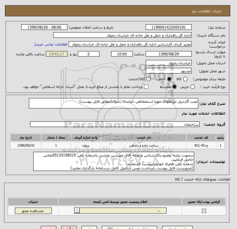This screenshot has height=229, width=237.
Task: Click the نوع فرآیند خرید label
Action: pos(213,87)
